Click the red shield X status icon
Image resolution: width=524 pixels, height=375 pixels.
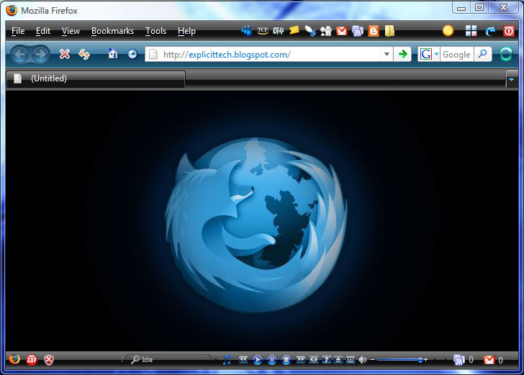coord(49,360)
